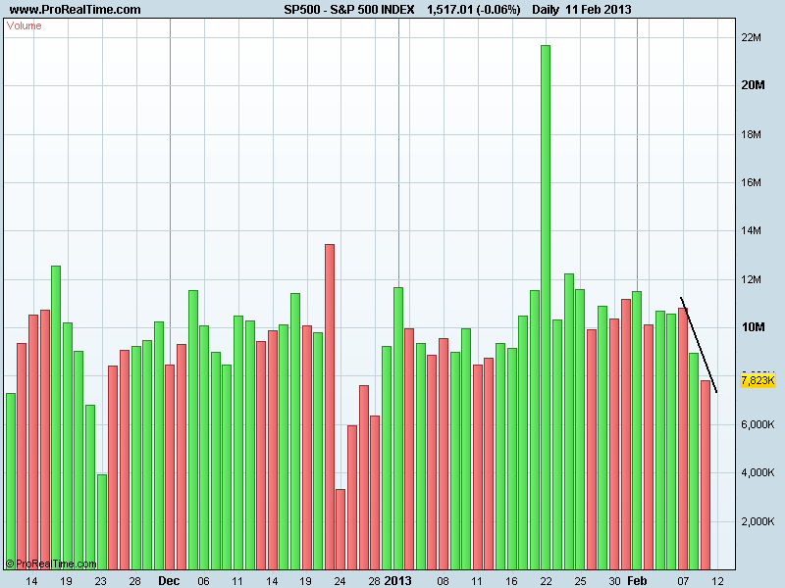Click the 22 label on the January axis
Image resolution: width=785 pixels, height=588 pixels.
tap(546, 581)
